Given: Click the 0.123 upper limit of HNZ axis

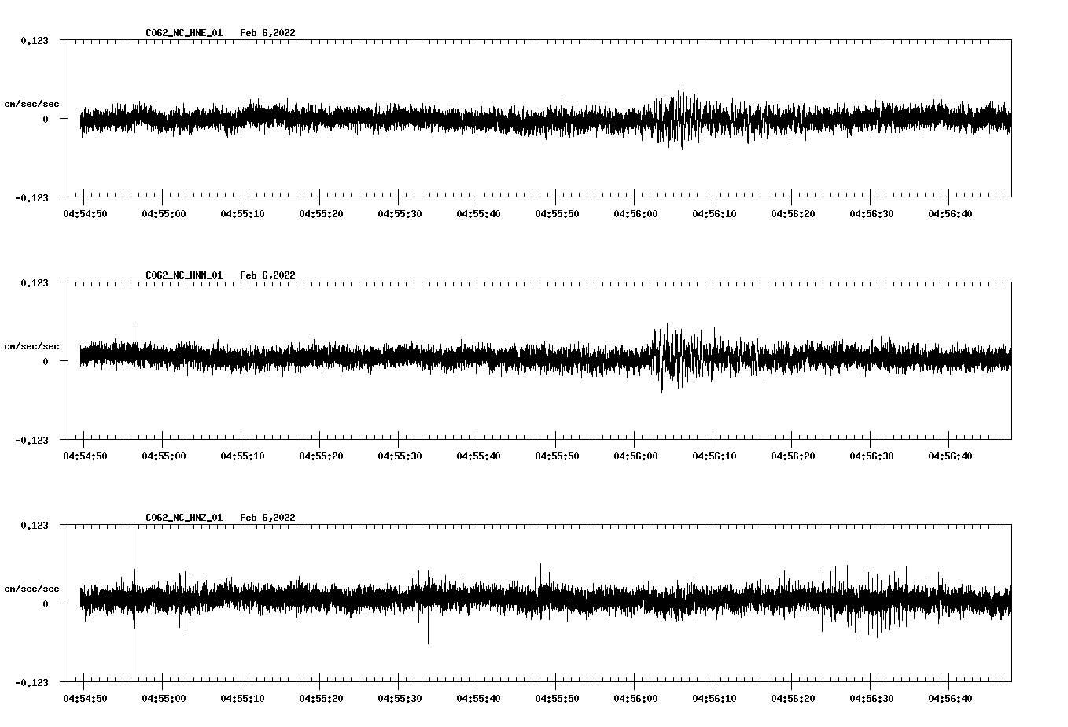Looking at the screenshot, I should [35, 525].
